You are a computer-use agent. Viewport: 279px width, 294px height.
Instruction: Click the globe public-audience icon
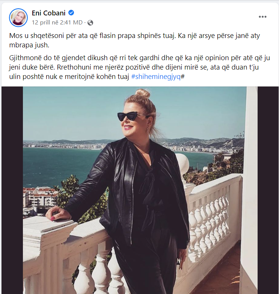click(x=90, y=23)
